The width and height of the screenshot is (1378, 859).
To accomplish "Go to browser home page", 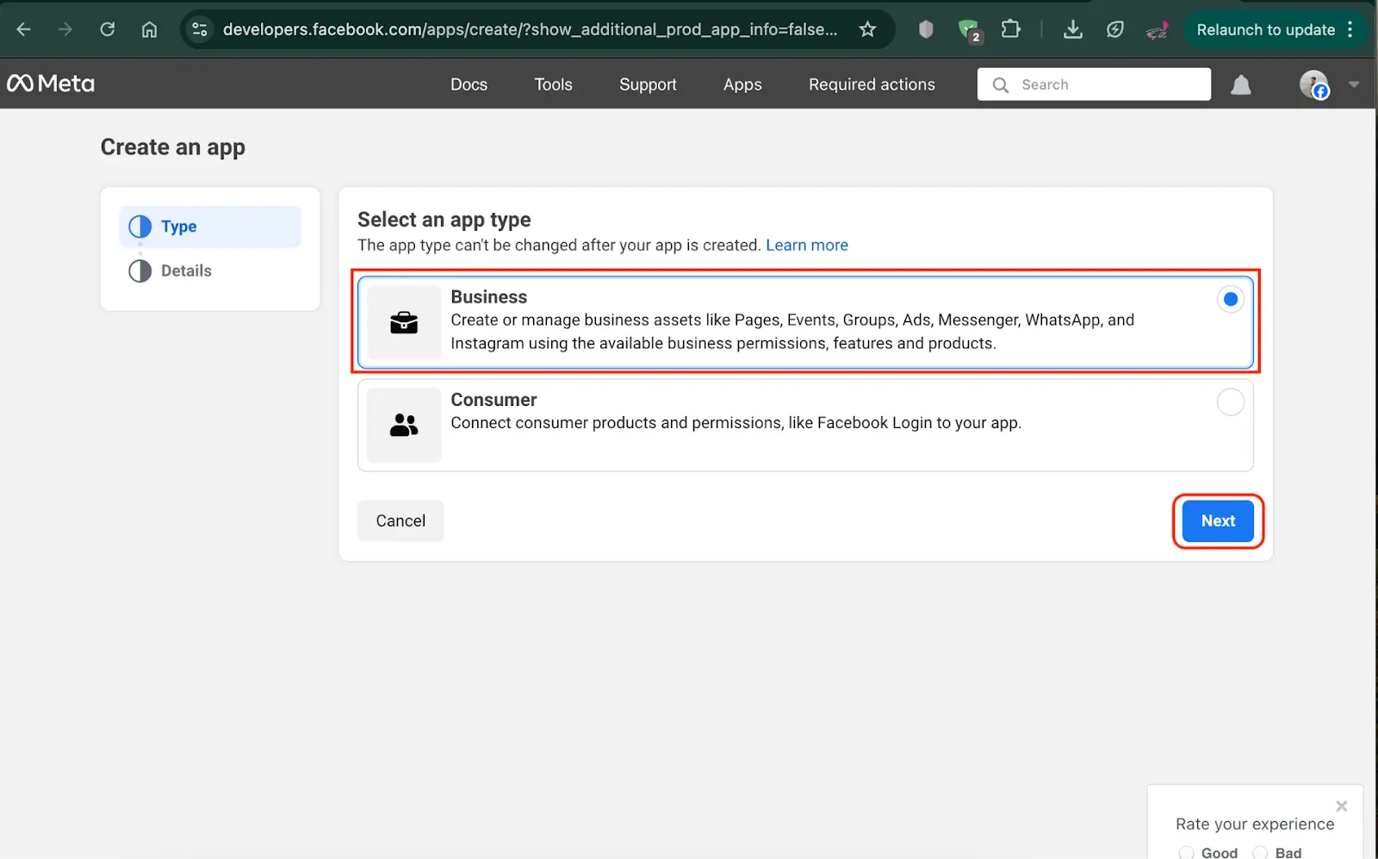I will point(149,29).
